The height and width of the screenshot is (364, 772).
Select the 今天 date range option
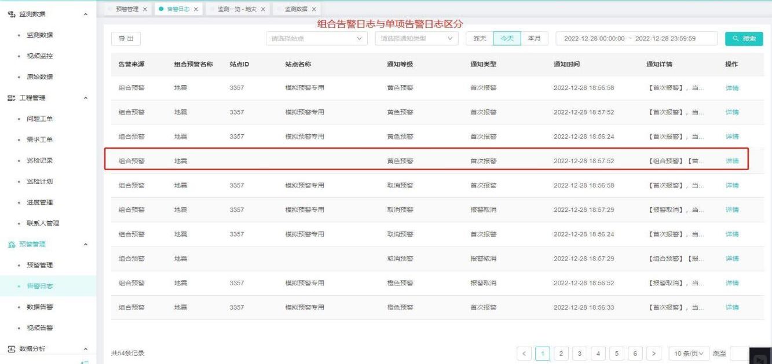point(507,39)
